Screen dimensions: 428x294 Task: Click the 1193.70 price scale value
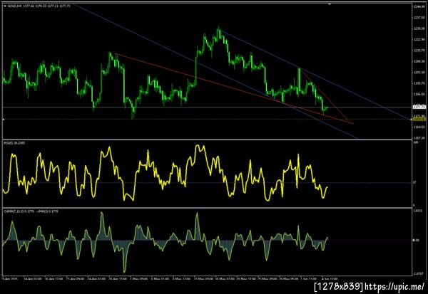[419, 83]
